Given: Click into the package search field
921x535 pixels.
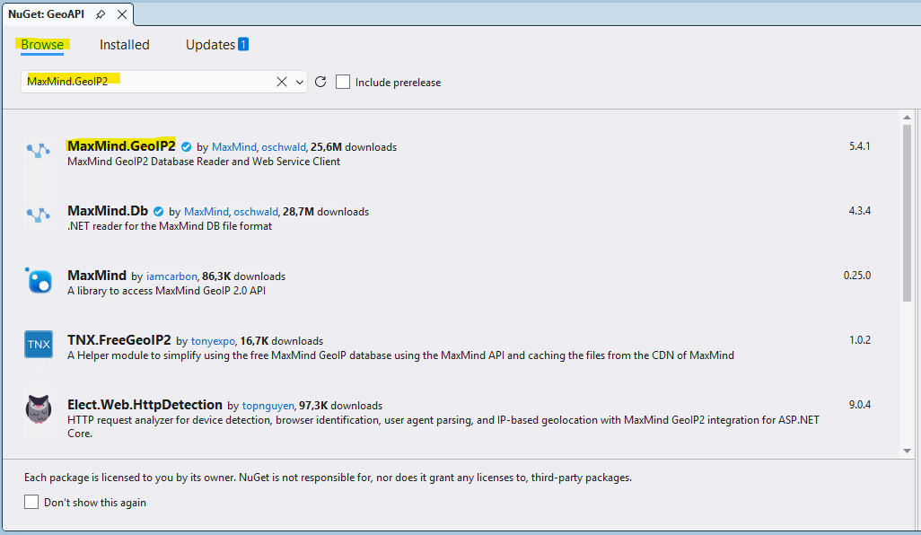Looking at the screenshot, I should [x=148, y=82].
